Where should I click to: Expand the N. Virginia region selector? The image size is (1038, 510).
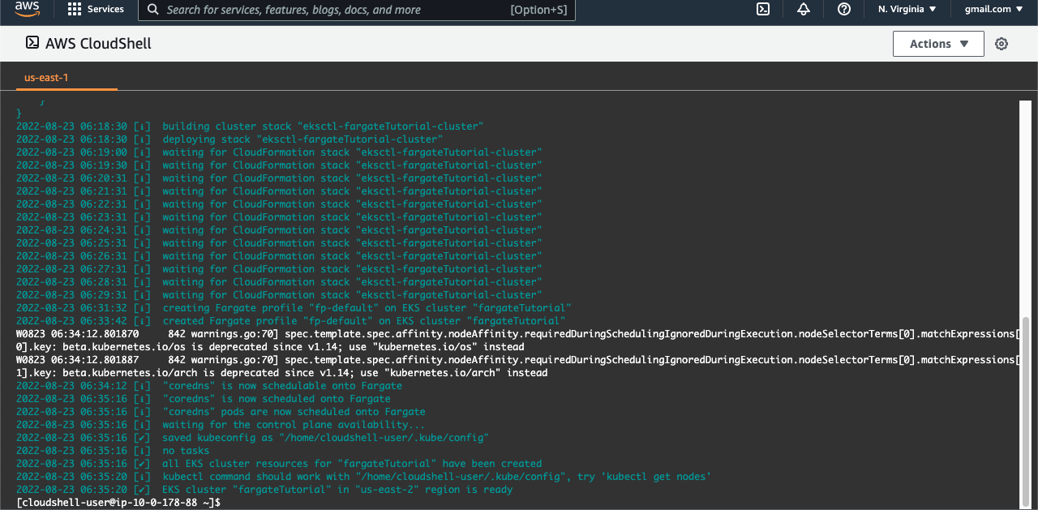coord(907,10)
